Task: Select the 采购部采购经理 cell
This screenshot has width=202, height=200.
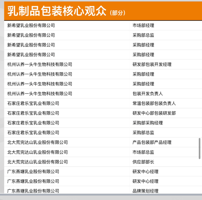Action: click(147, 123)
